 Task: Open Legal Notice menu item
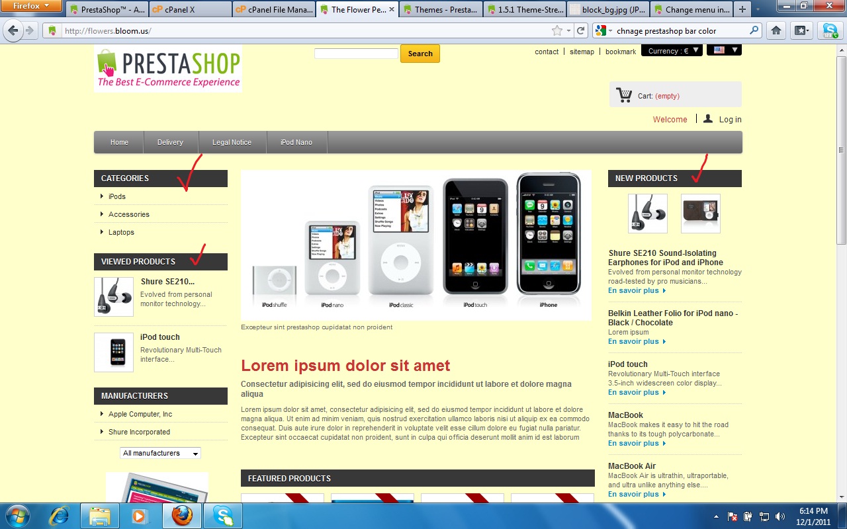[232, 142]
